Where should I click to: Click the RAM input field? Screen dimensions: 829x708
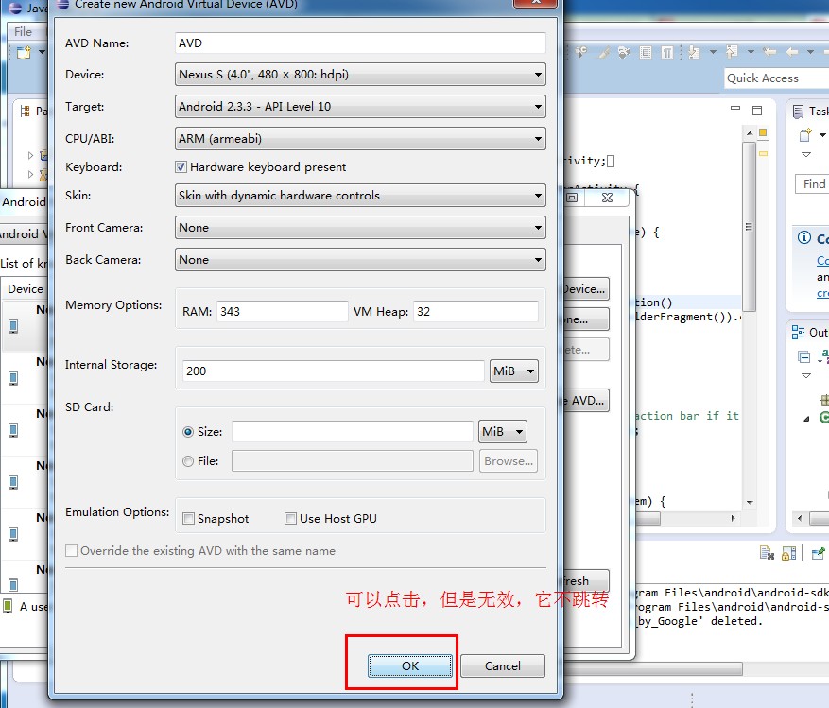coord(282,312)
